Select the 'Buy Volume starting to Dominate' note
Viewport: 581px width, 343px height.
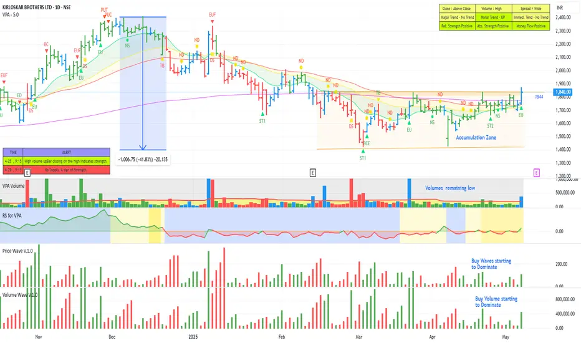point(496,302)
